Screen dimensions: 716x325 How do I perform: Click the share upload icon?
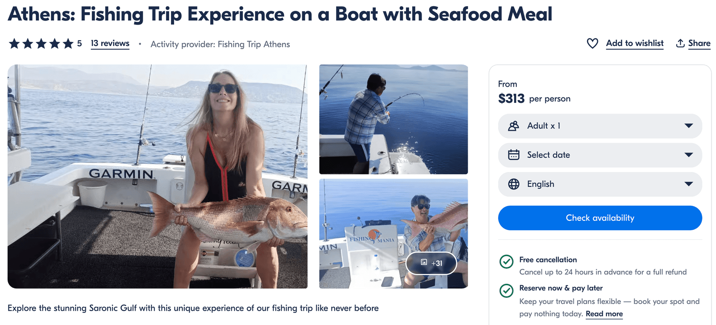(x=680, y=43)
